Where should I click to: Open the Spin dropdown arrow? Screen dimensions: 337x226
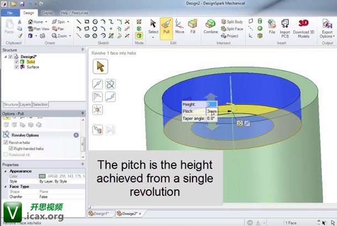coord(68,22)
